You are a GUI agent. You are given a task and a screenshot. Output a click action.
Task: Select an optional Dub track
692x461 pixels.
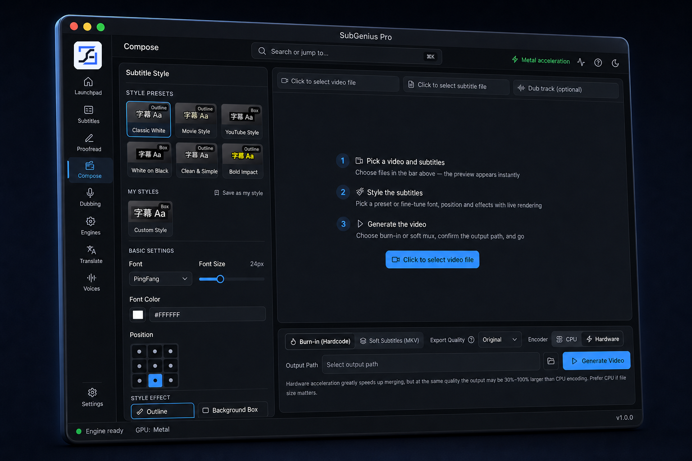click(566, 89)
